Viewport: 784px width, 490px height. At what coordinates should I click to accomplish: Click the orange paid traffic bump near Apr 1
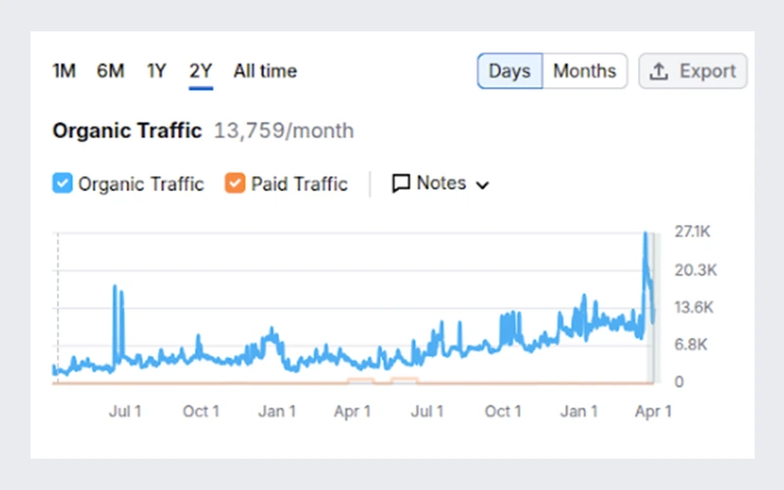tap(361, 379)
